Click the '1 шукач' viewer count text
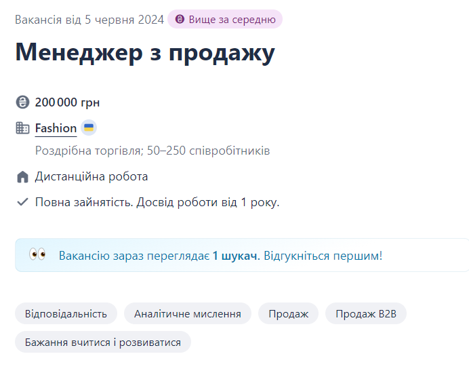The width and height of the screenshot is (469, 371). click(235, 256)
